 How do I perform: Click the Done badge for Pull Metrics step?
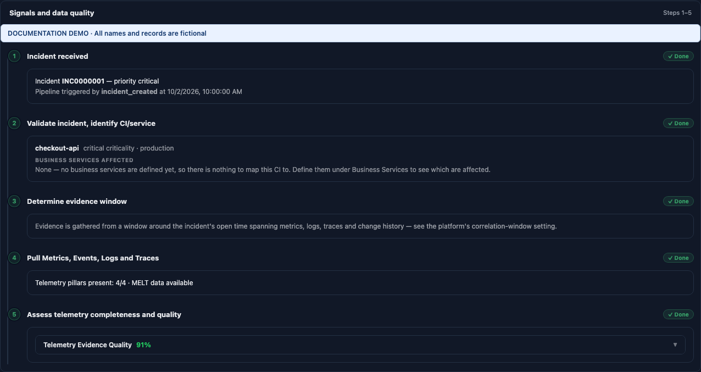coord(678,258)
